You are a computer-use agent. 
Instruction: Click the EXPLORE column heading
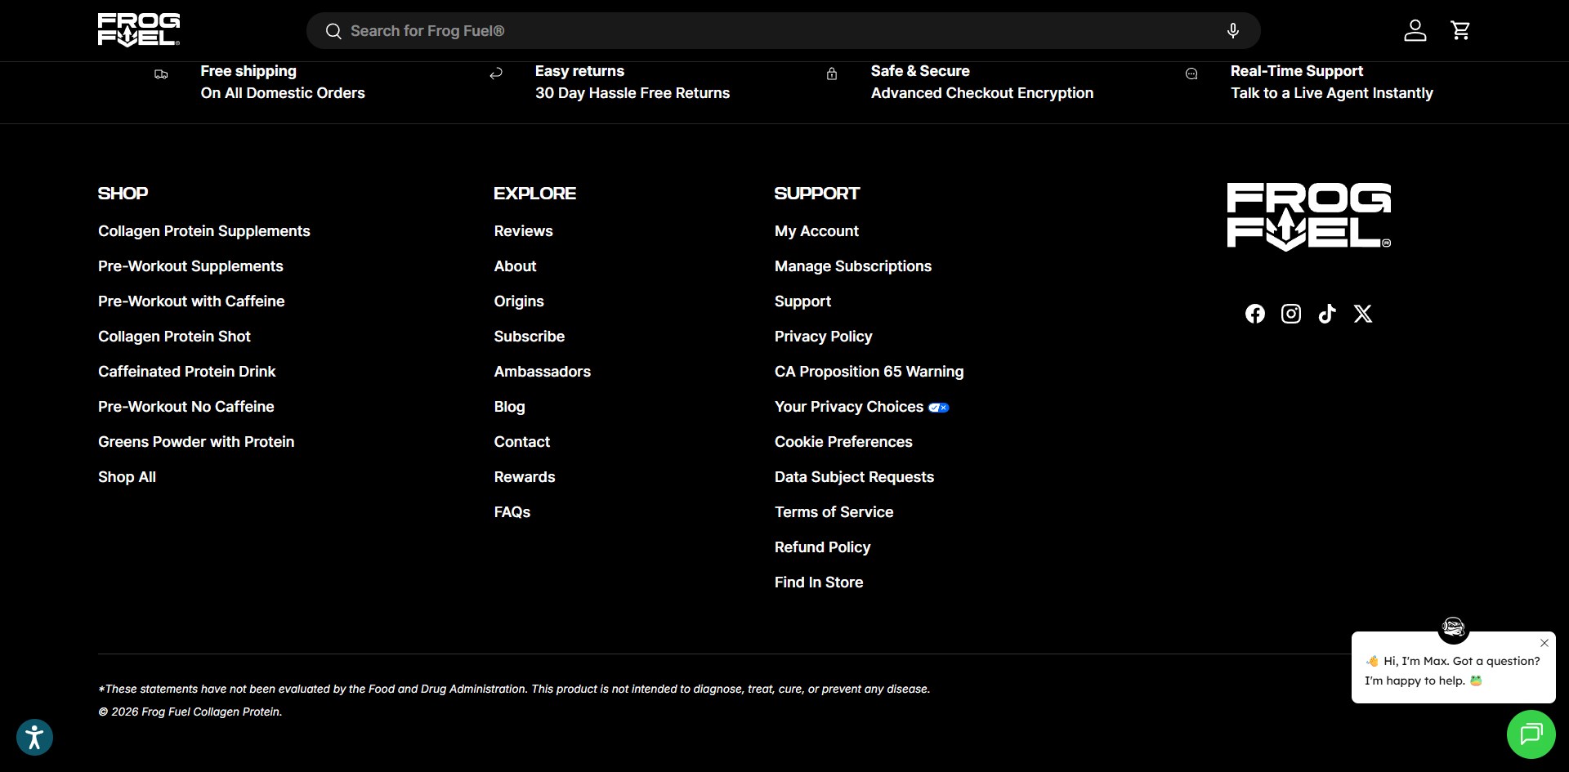[535, 194]
